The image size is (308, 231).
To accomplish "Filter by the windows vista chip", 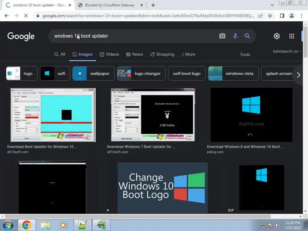I will [x=233, y=73].
